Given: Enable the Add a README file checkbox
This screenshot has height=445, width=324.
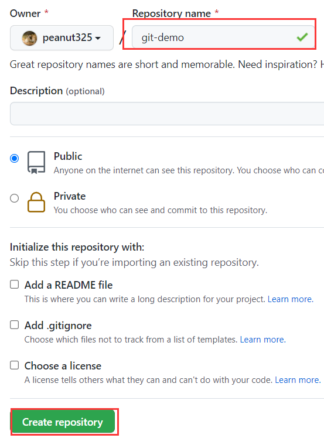Looking at the screenshot, I should (15, 285).
